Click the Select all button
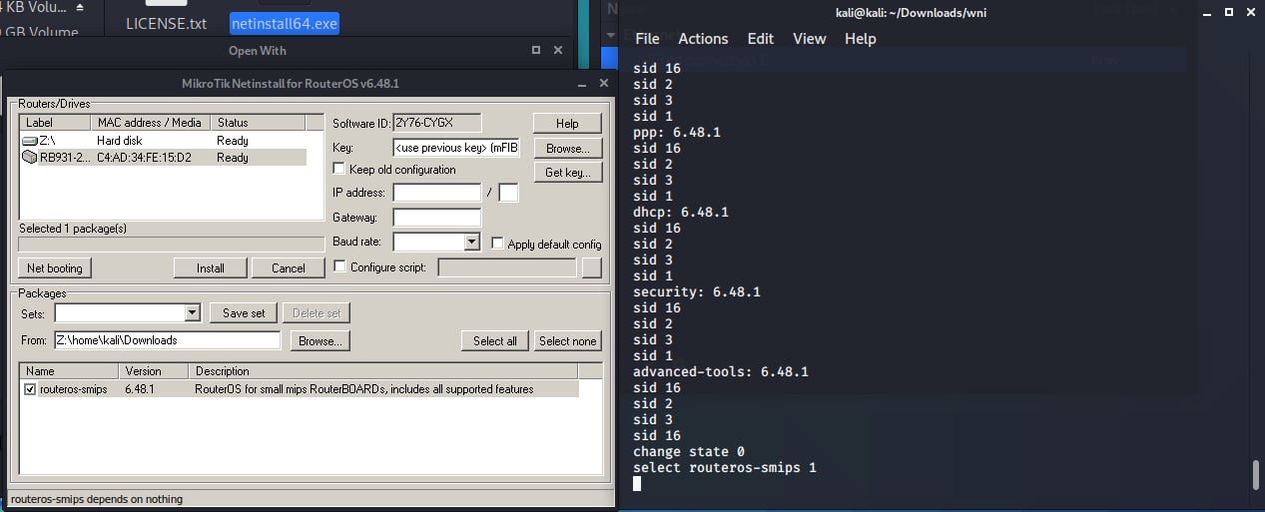1265x512 pixels. tap(495, 340)
